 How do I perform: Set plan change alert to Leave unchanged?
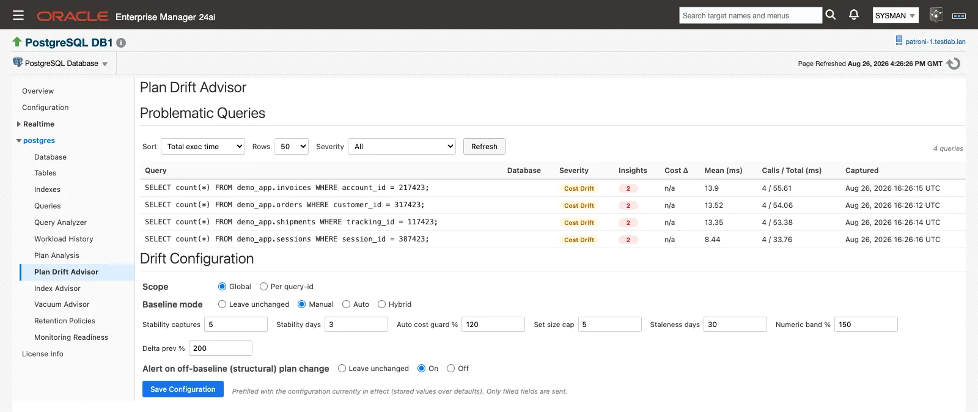(342, 369)
